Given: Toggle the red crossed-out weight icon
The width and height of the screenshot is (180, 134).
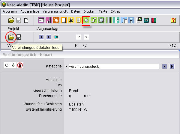Looking at the screenshot, I should pyautogui.click(x=19, y=66).
